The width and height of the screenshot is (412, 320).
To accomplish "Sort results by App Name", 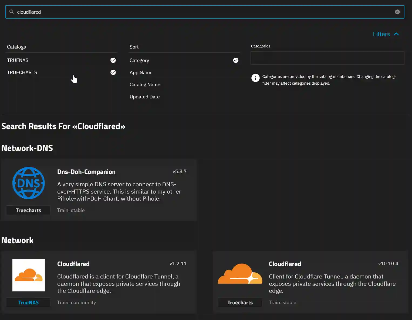I will click(141, 72).
